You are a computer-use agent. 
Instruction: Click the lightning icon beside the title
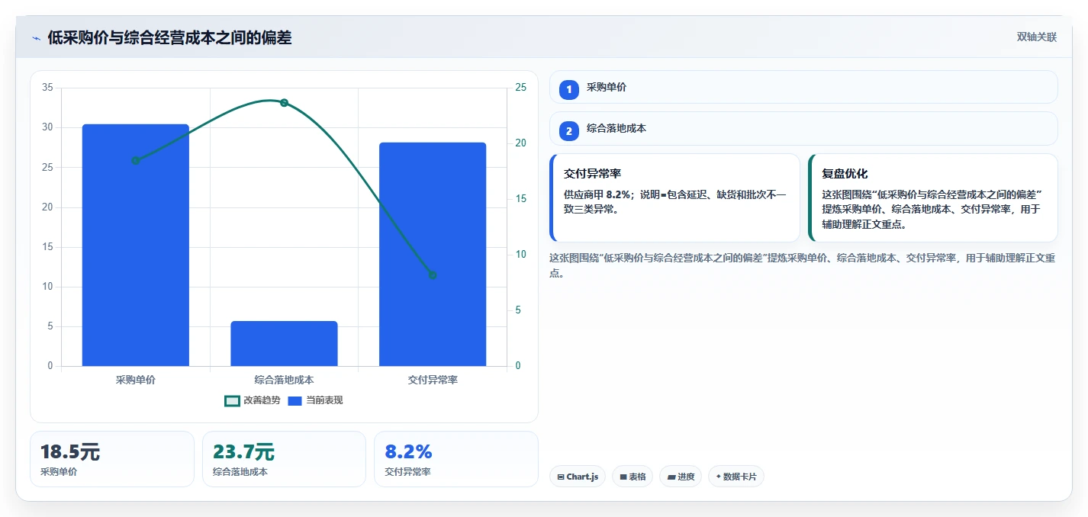36,38
